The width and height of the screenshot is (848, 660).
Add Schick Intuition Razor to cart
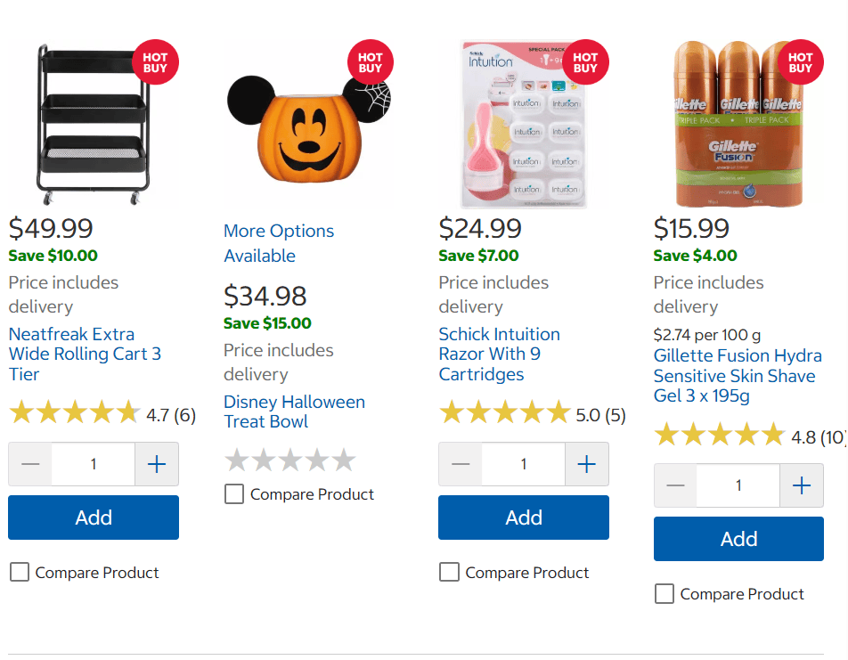(x=524, y=517)
